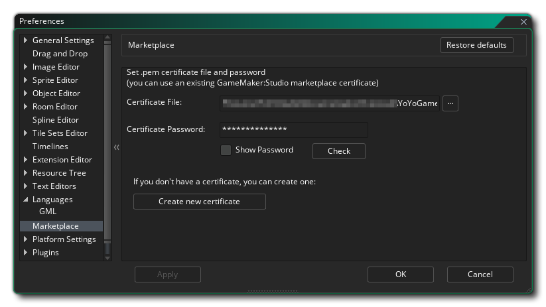Collapse the sidebar with the double-chevron handle
Screen dimensions: 546x307
tap(116, 147)
